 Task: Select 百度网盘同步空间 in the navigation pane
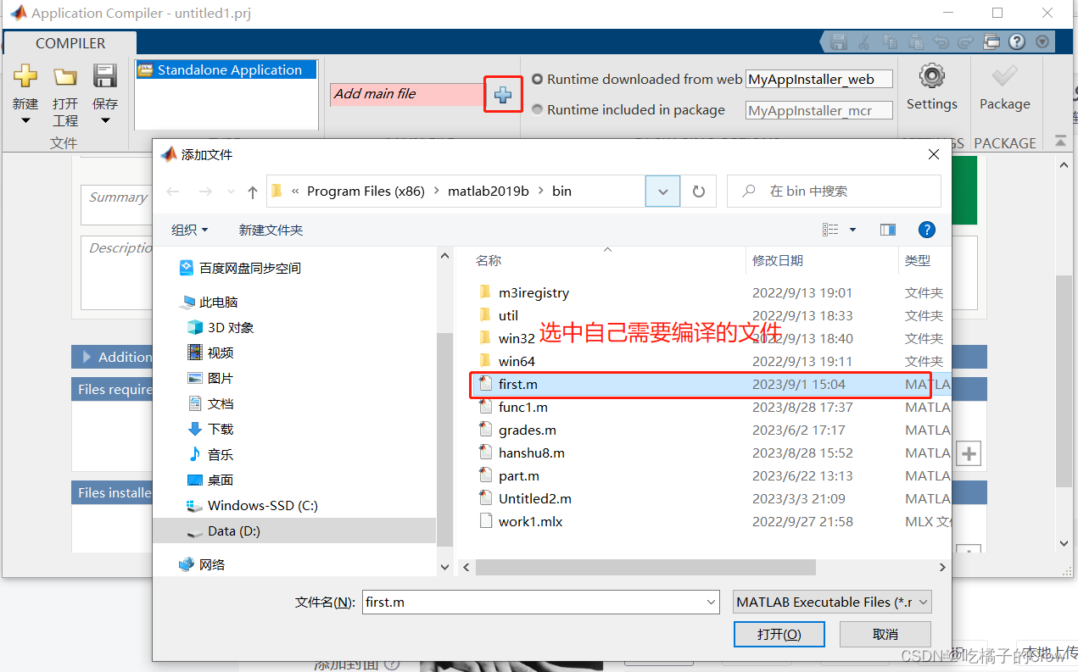coord(240,268)
